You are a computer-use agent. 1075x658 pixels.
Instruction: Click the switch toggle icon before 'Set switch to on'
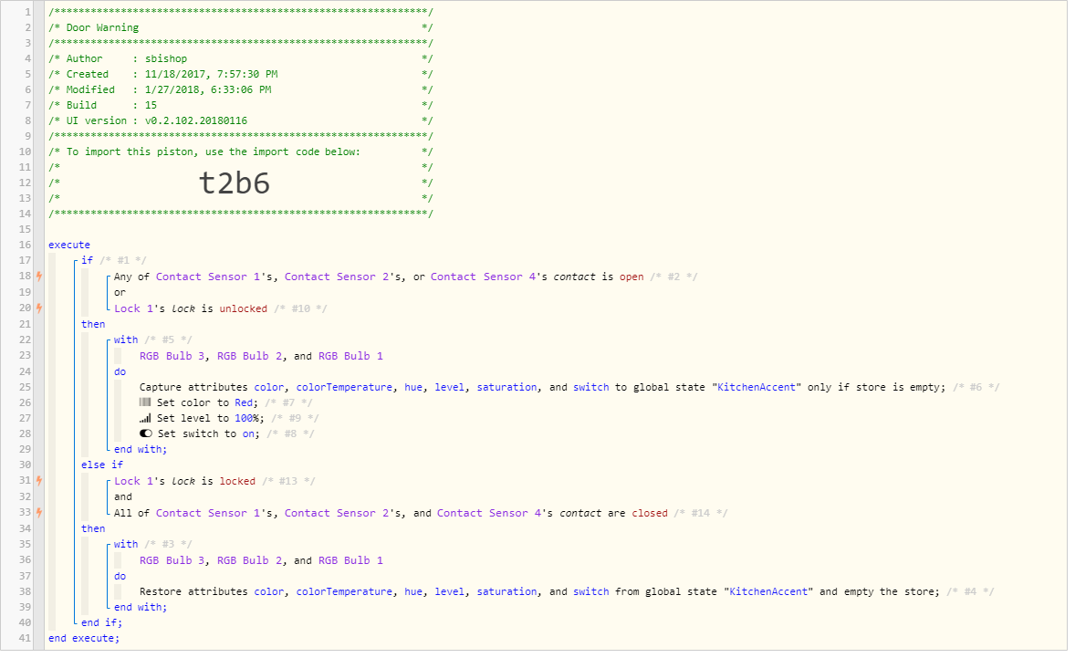145,433
